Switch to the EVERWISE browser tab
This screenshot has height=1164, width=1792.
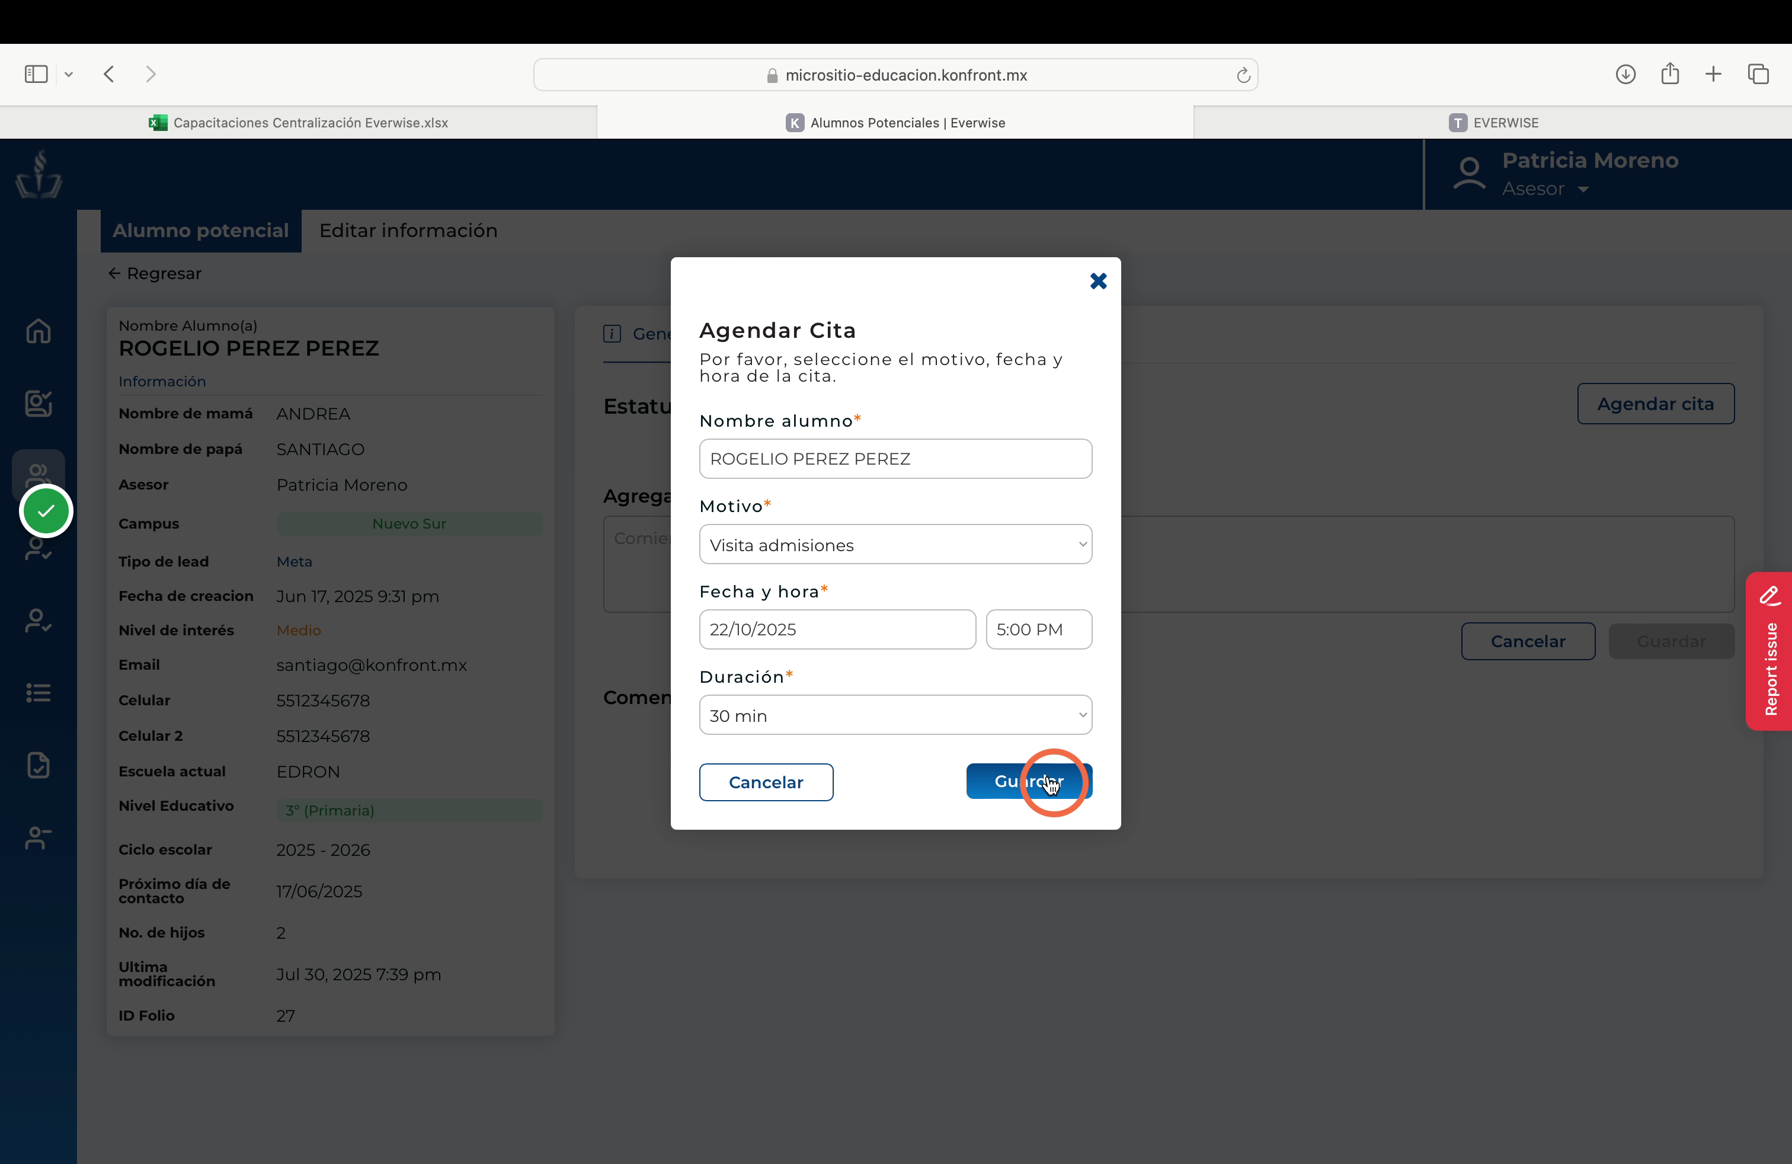click(x=1493, y=123)
